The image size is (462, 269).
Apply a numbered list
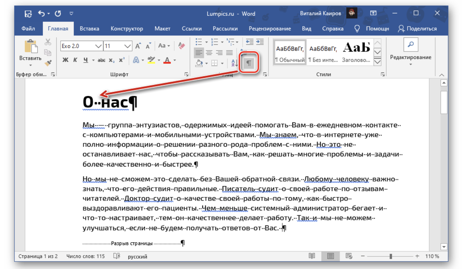[215, 42]
